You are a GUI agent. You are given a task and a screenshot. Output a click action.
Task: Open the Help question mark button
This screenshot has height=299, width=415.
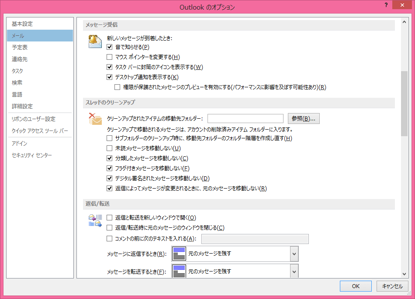tap(386, 5)
